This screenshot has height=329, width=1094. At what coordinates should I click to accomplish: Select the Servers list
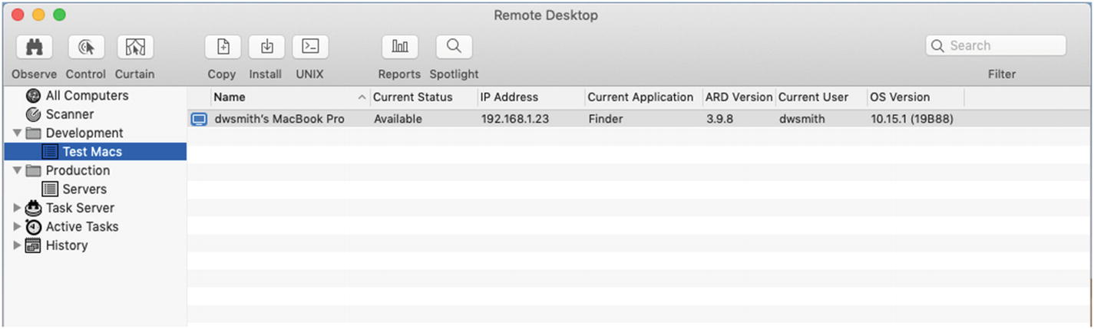[x=84, y=189]
